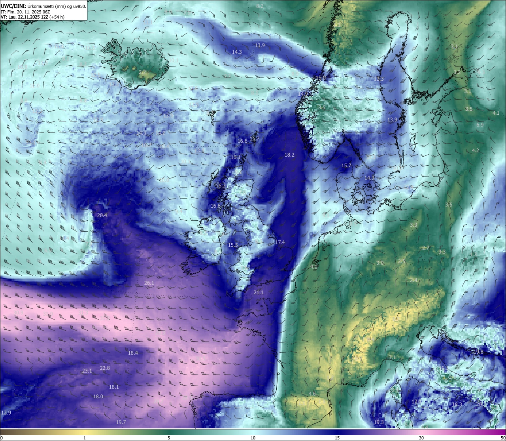506x441 pixels.
Task: Click the color scale tick labeled 1
Action: [x=85, y=438]
